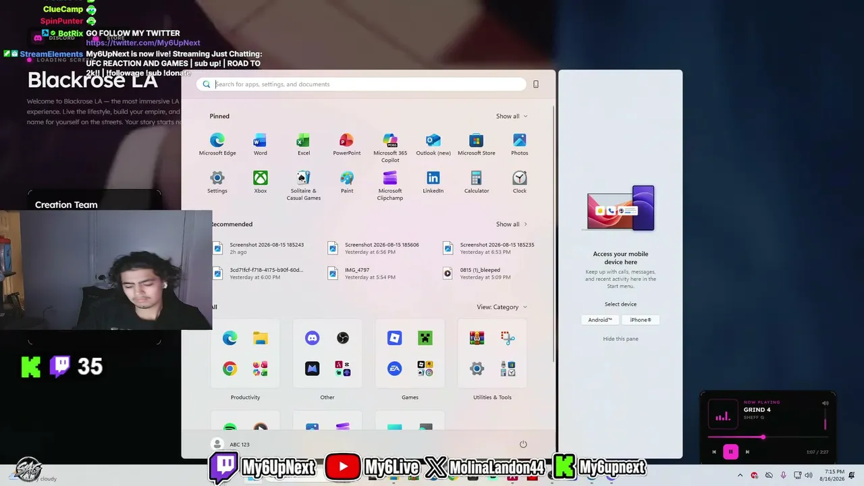The image size is (864, 486).
Task: Open Google Chrome in Productivity category
Action: click(x=230, y=369)
